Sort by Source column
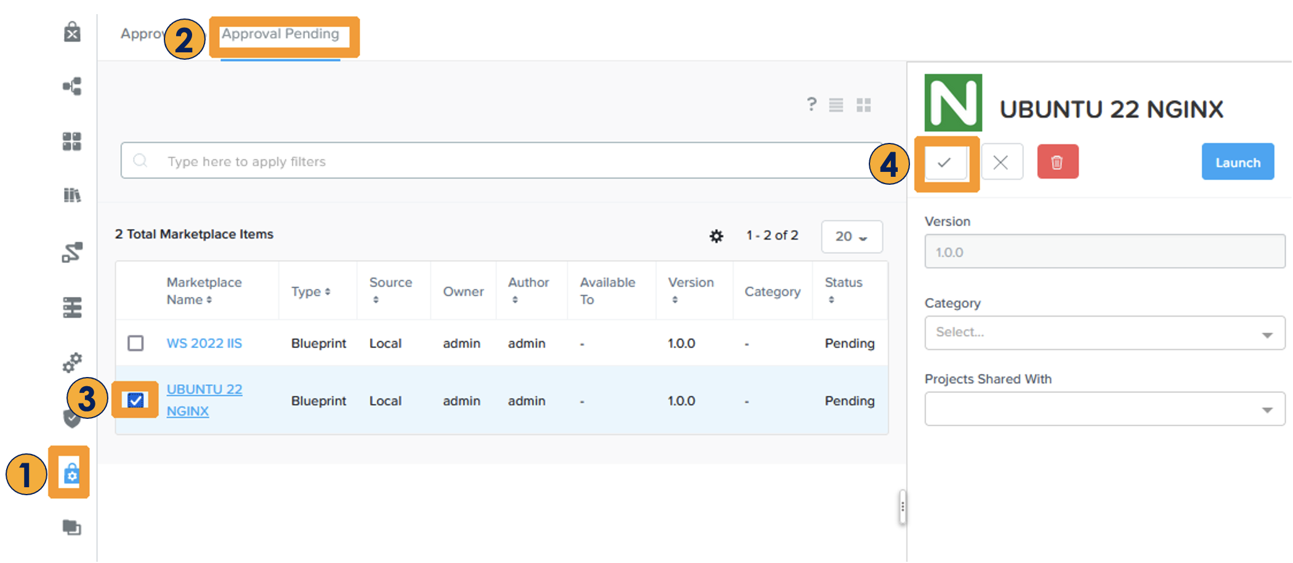 click(390, 290)
